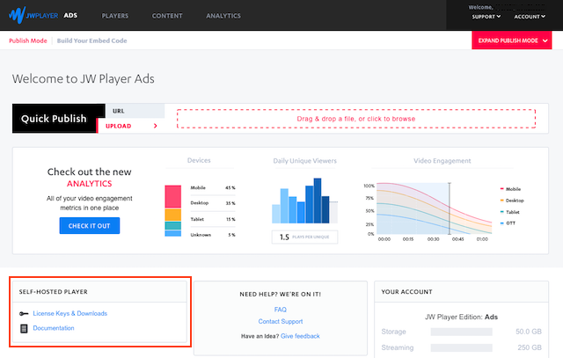This screenshot has height=358, width=563.
Task: Open the CONTENT menu
Action: click(167, 16)
